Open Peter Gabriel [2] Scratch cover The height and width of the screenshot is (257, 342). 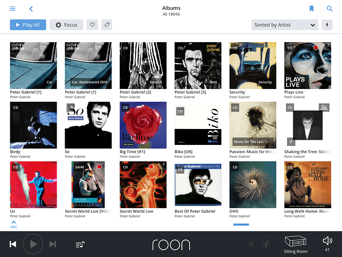click(143, 65)
